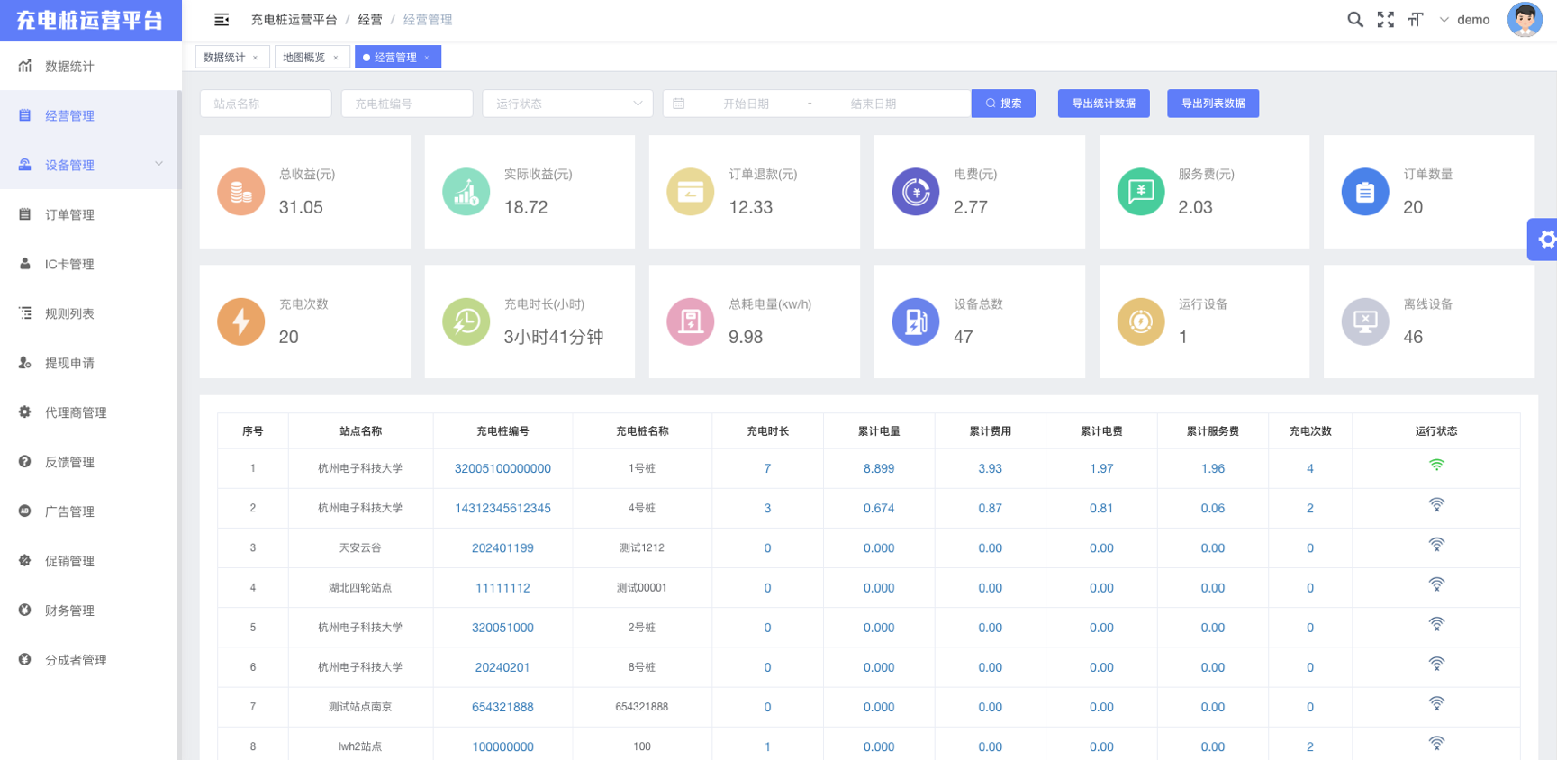Click the green online wifi icon in row 1
The height and width of the screenshot is (760, 1557).
(1436, 466)
